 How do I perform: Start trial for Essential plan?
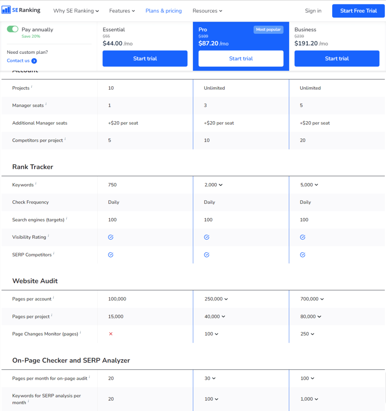(x=145, y=59)
